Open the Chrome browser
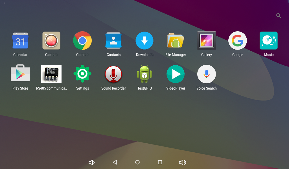 point(82,41)
